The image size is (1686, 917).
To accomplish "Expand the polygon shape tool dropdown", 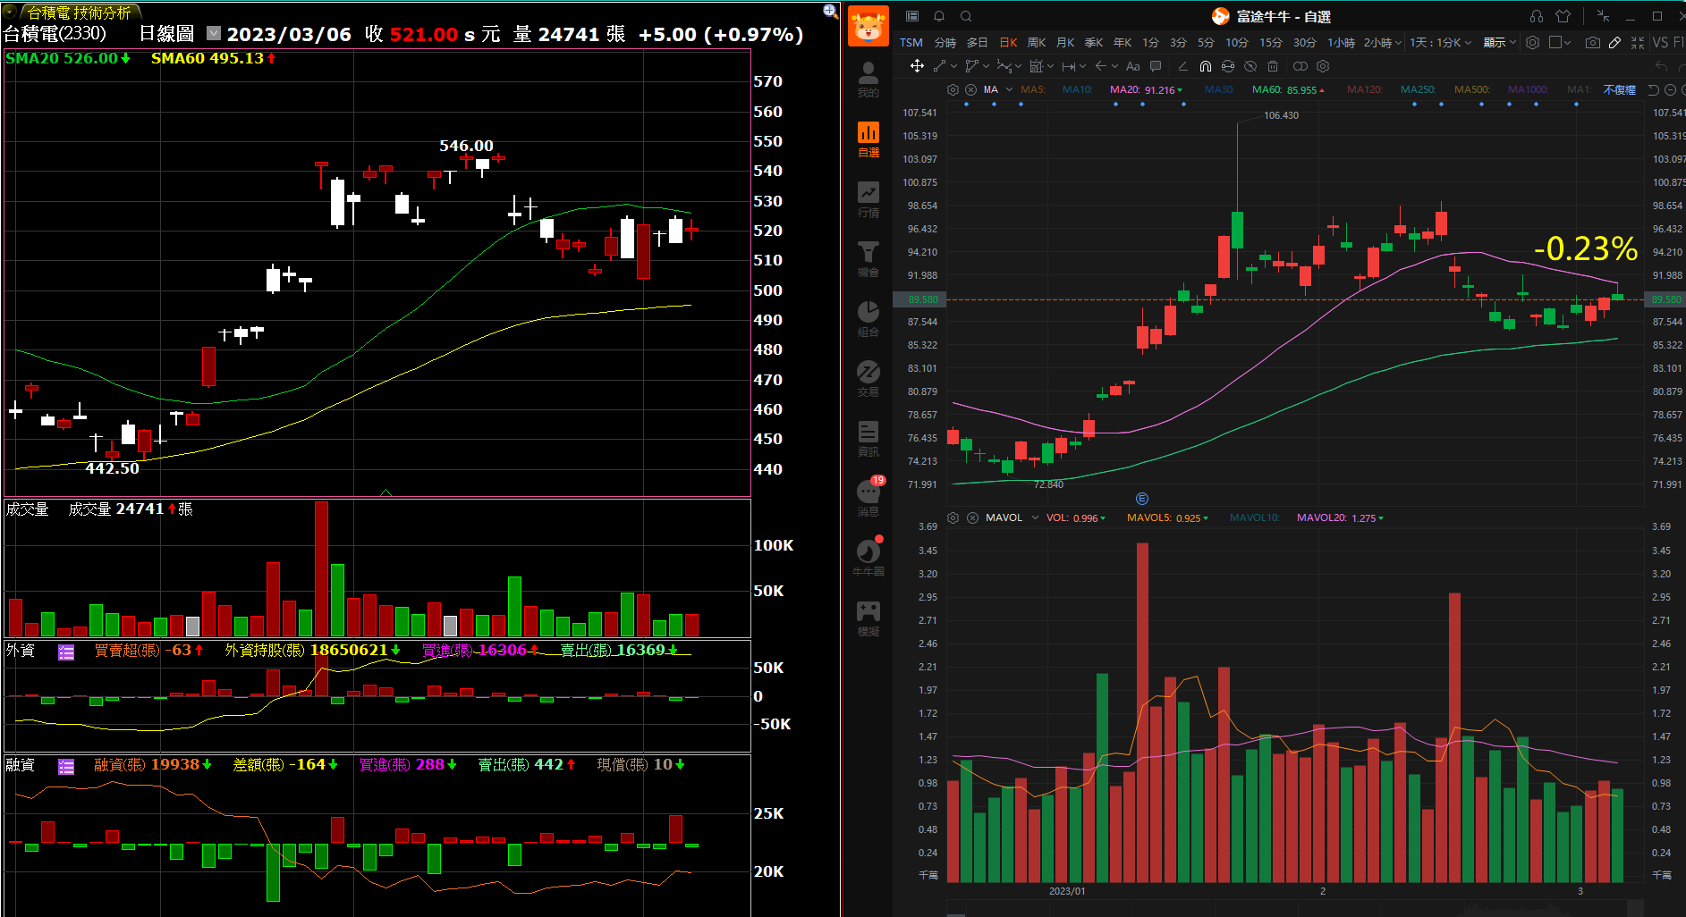I will (987, 66).
